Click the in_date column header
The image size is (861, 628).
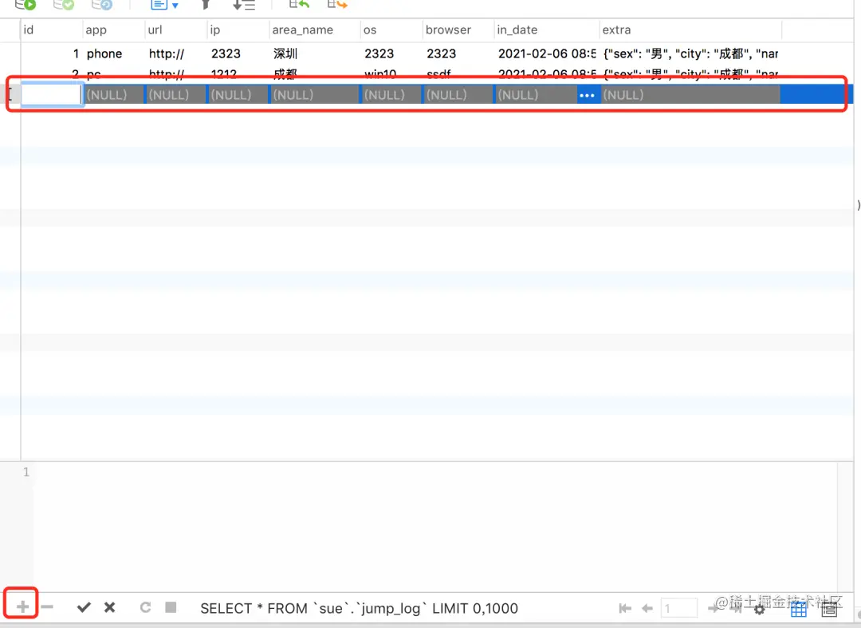tap(546, 30)
